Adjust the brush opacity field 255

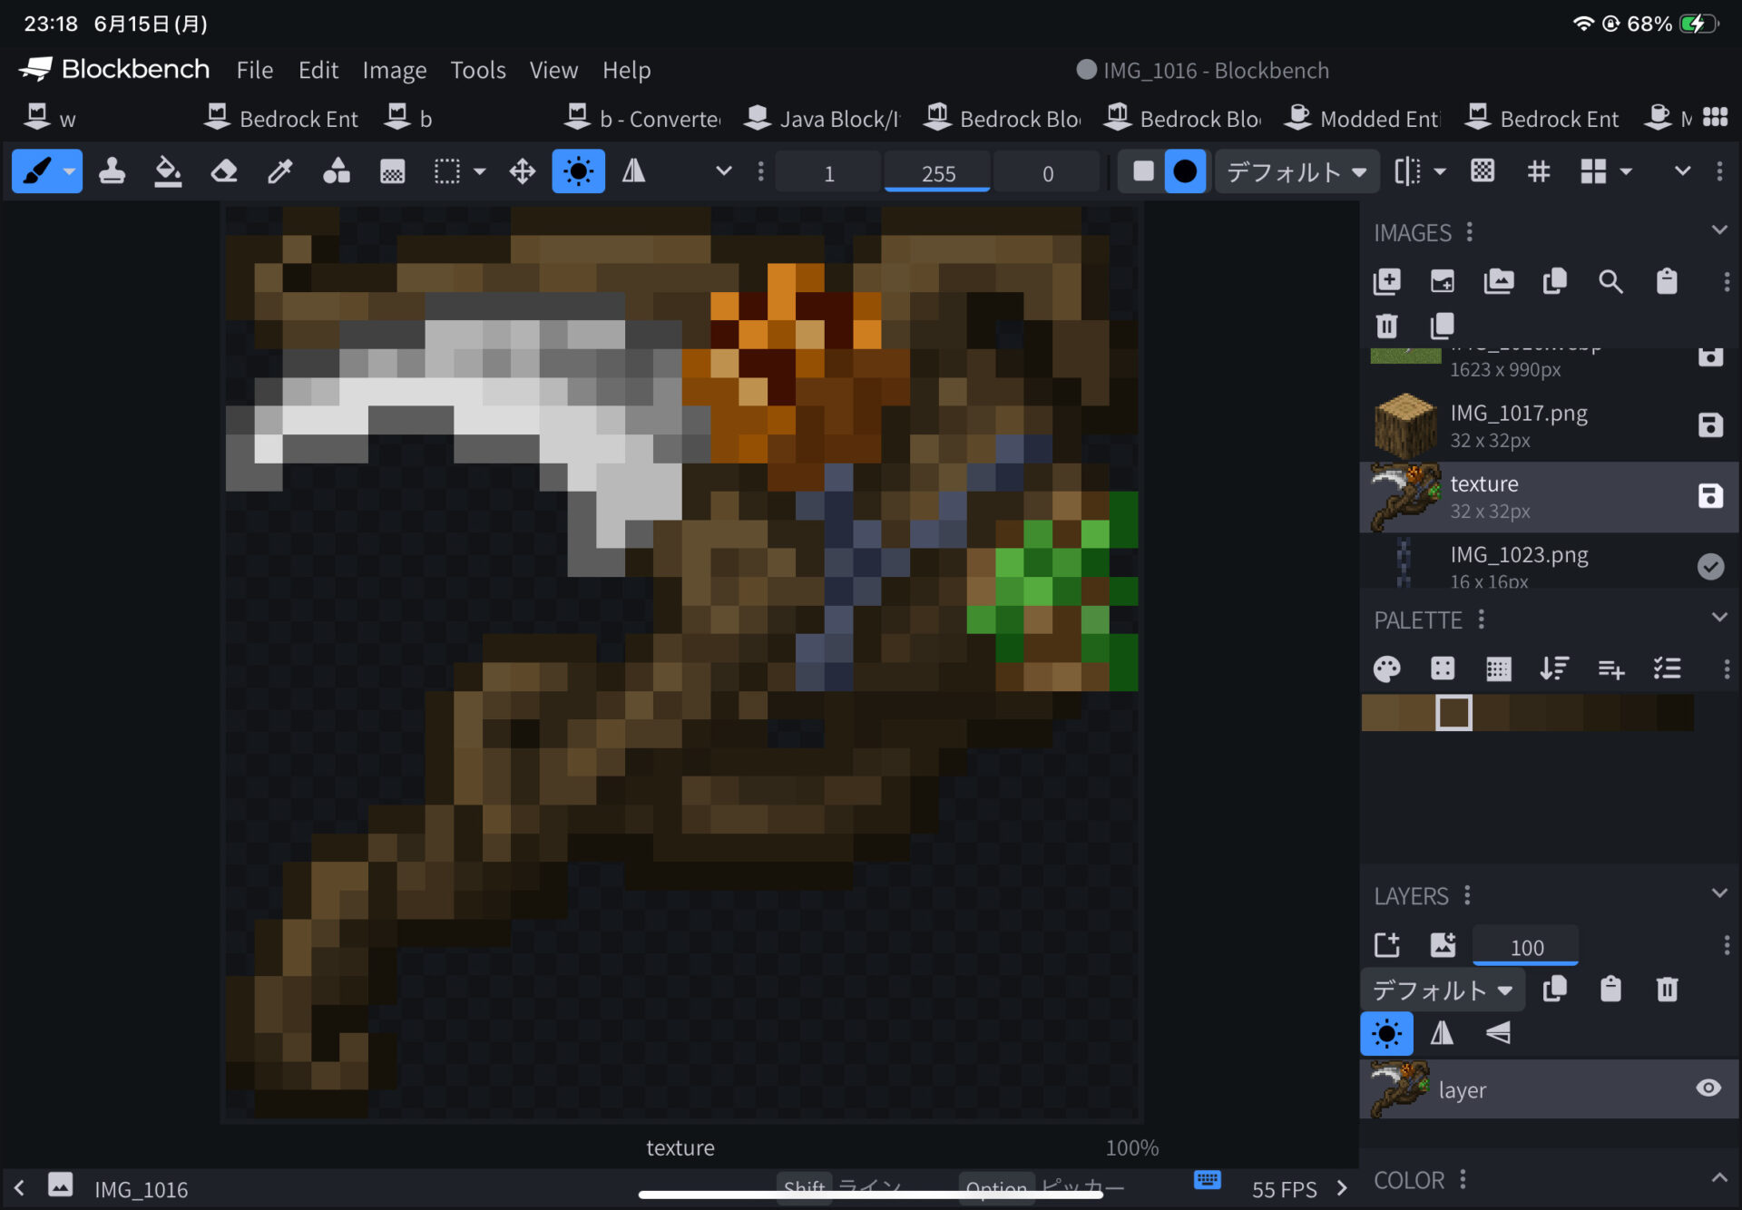click(x=937, y=171)
